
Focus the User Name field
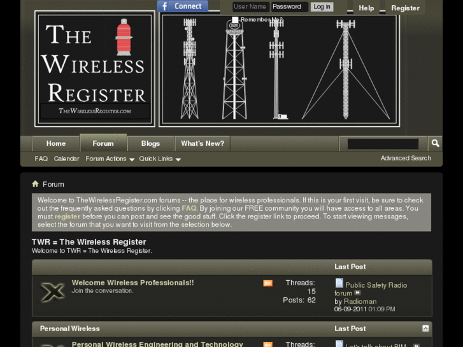(250, 6)
